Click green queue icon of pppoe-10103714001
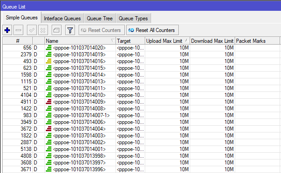The height and width of the screenshot is (173, 281). click(49, 149)
